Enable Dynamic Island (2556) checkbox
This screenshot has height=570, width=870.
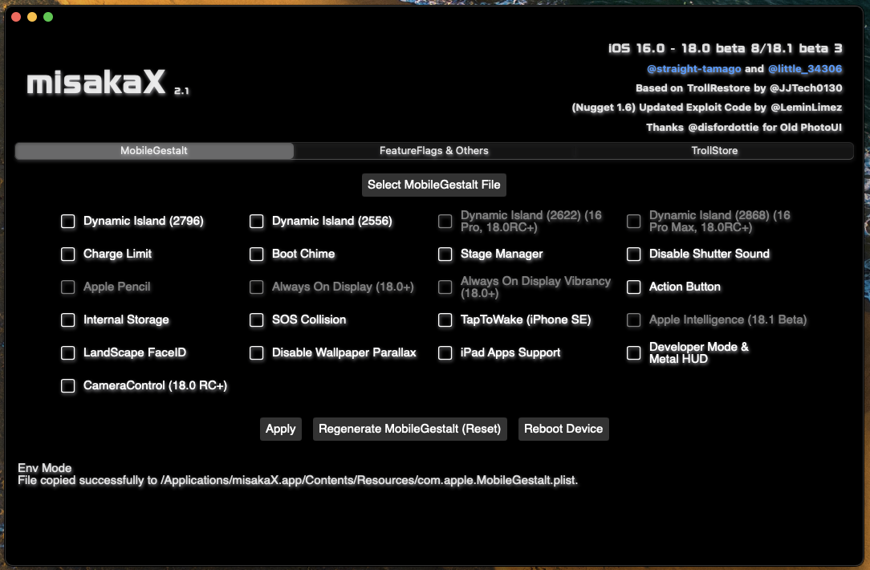click(256, 222)
